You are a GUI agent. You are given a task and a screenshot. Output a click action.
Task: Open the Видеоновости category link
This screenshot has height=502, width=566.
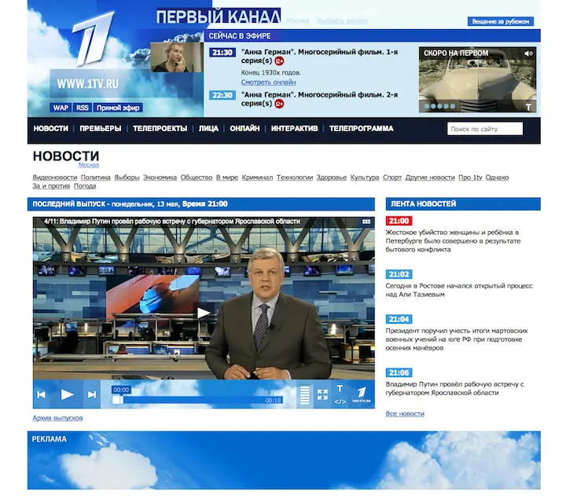[x=55, y=178]
